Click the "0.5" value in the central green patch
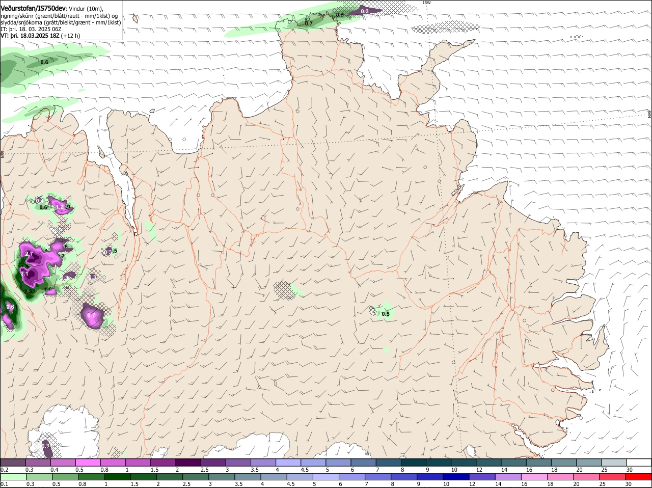The height and width of the screenshot is (488, 652). 386,314
